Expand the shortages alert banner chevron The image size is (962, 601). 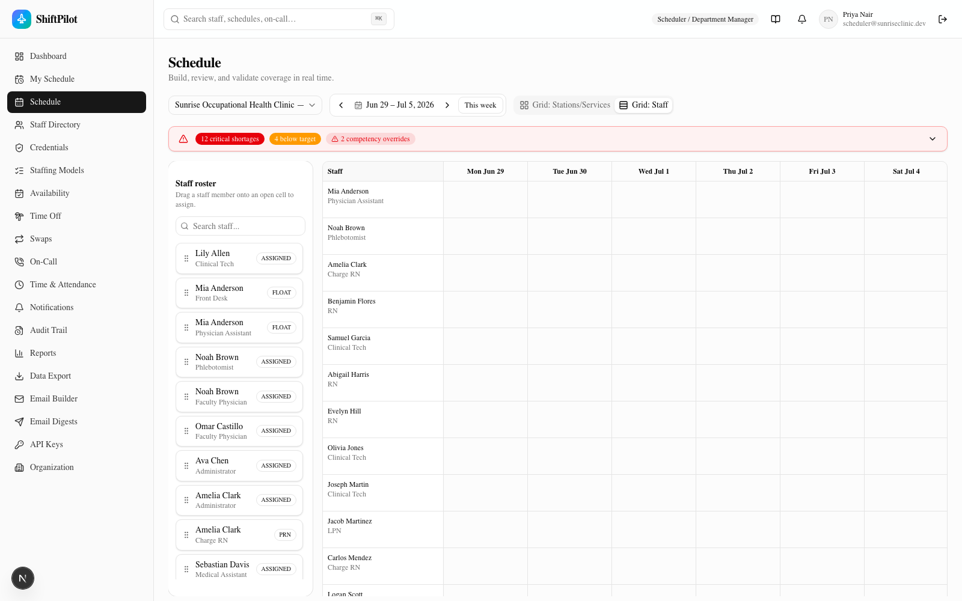(x=933, y=139)
